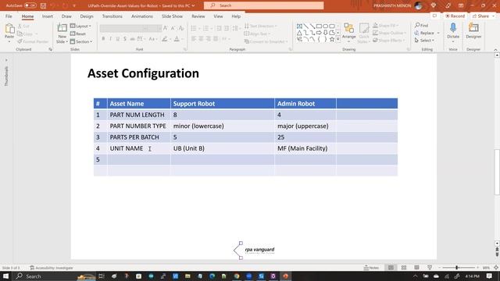
Task: Adjust the zoom slider handle
Action: pyautogui.click(x=457, y=268)
